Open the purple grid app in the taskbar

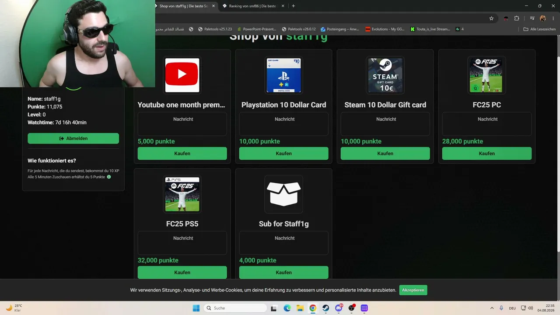click(x=364, y=308)
